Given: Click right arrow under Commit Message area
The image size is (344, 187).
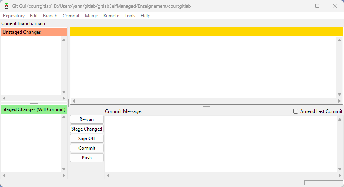Looking at the screenshot, I should [x=340, y=175].
